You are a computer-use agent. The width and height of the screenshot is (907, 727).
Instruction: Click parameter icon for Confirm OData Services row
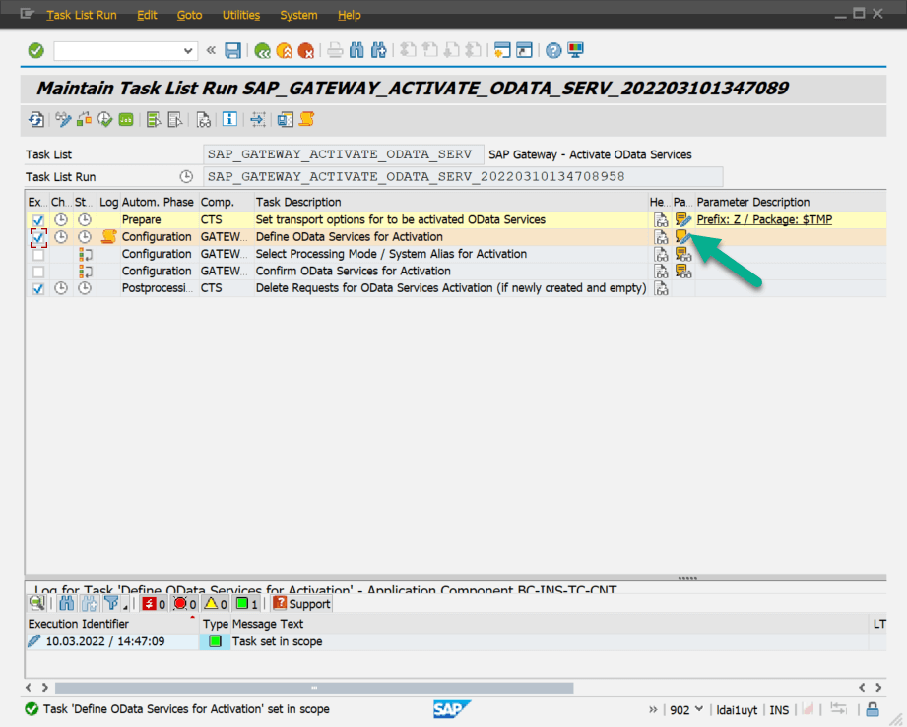(683, 272)
